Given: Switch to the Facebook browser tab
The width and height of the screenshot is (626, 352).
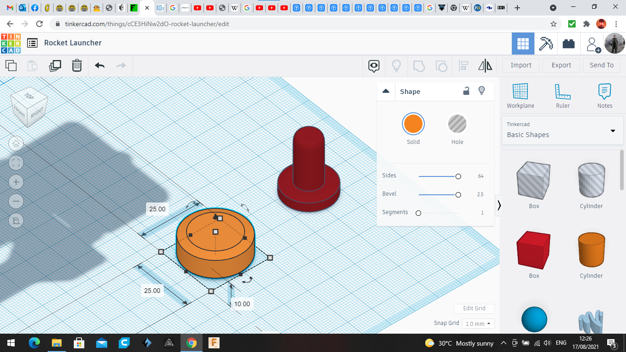Looking at the screenshot, I should 35,8.
